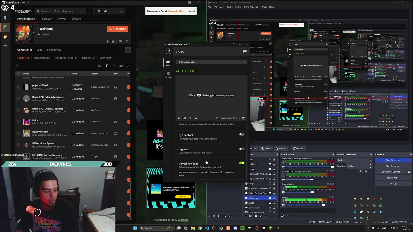Open the Docks menu in OBS

coord(229,7)
